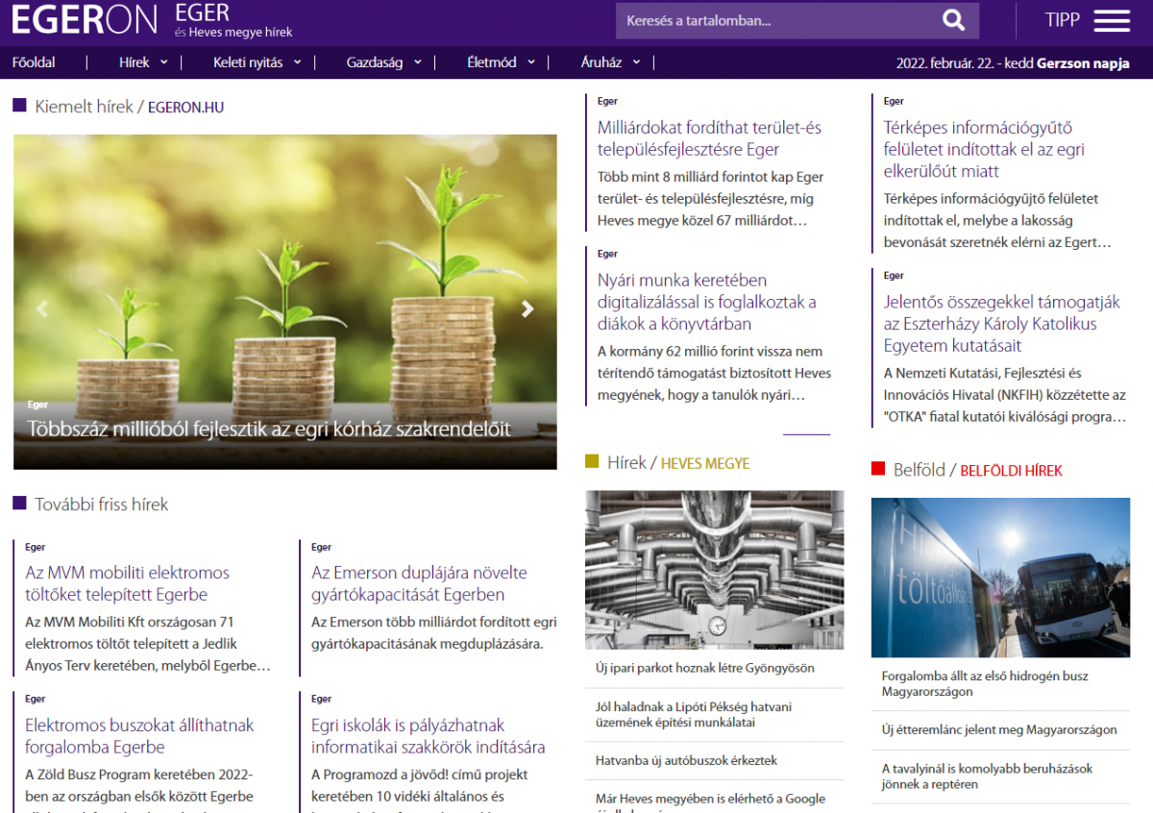Viewport: 1153px width, 813px height.
Task: Click the search magnifier icon
Action: coord(952,19)
